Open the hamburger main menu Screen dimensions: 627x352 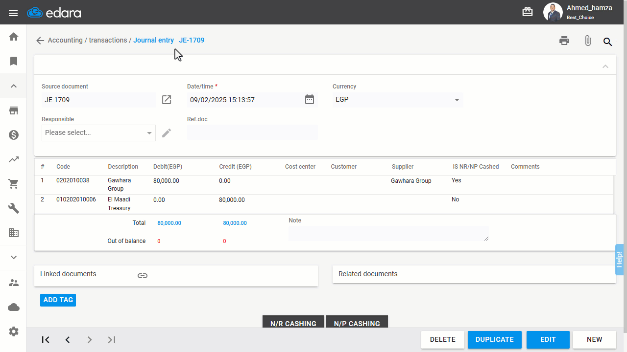13,13
